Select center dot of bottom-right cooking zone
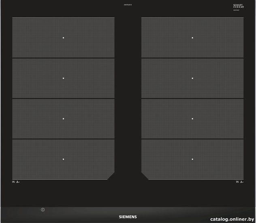256x223 pixels. tap(192, 159)
